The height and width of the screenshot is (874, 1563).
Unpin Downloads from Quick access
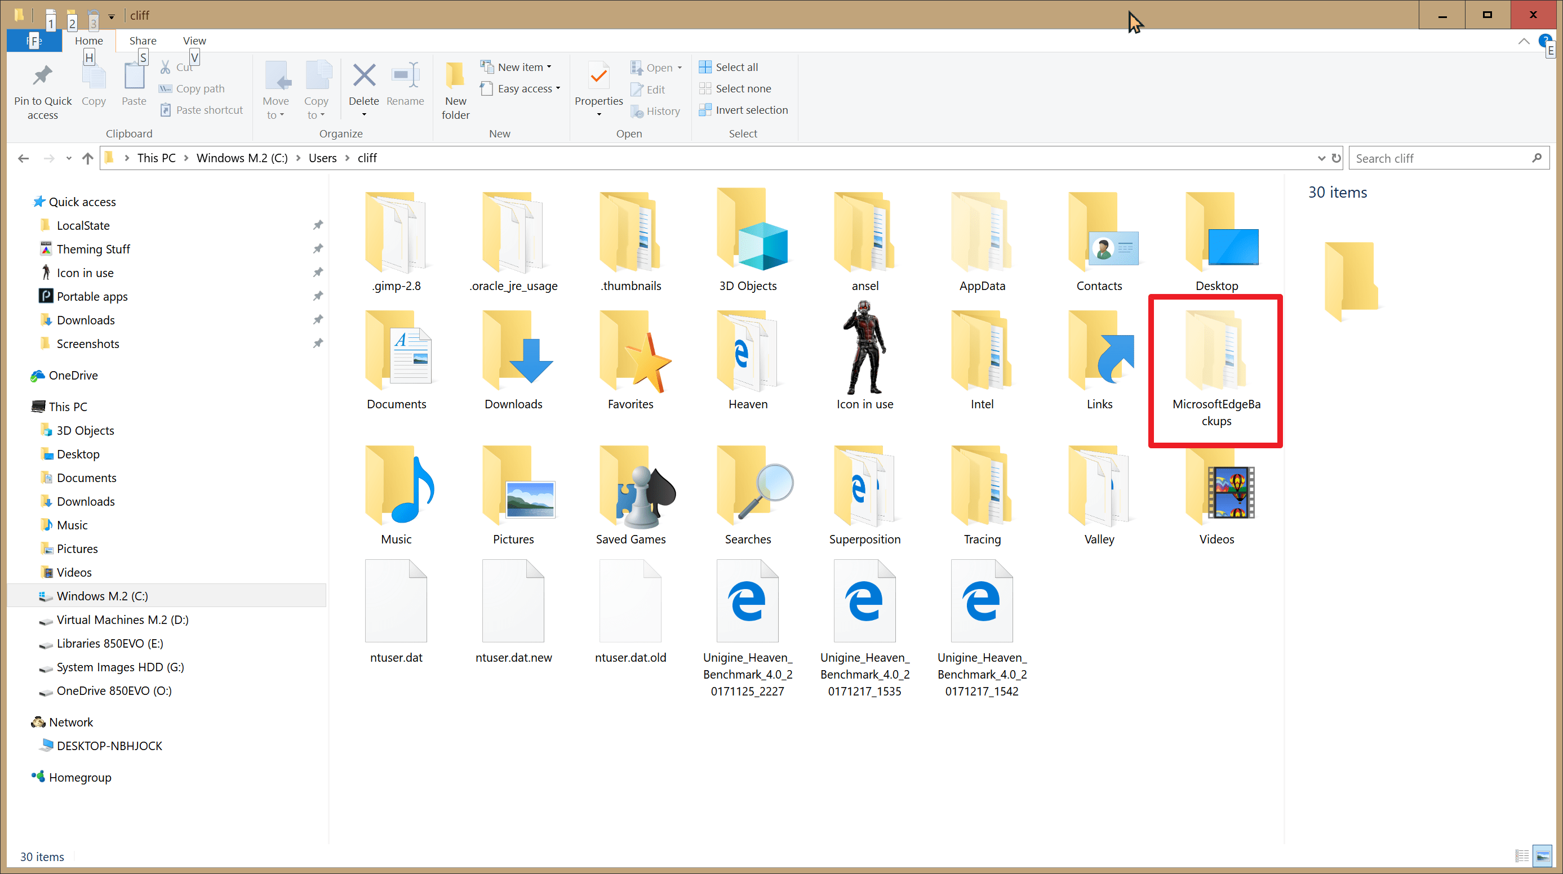(318, 320)
